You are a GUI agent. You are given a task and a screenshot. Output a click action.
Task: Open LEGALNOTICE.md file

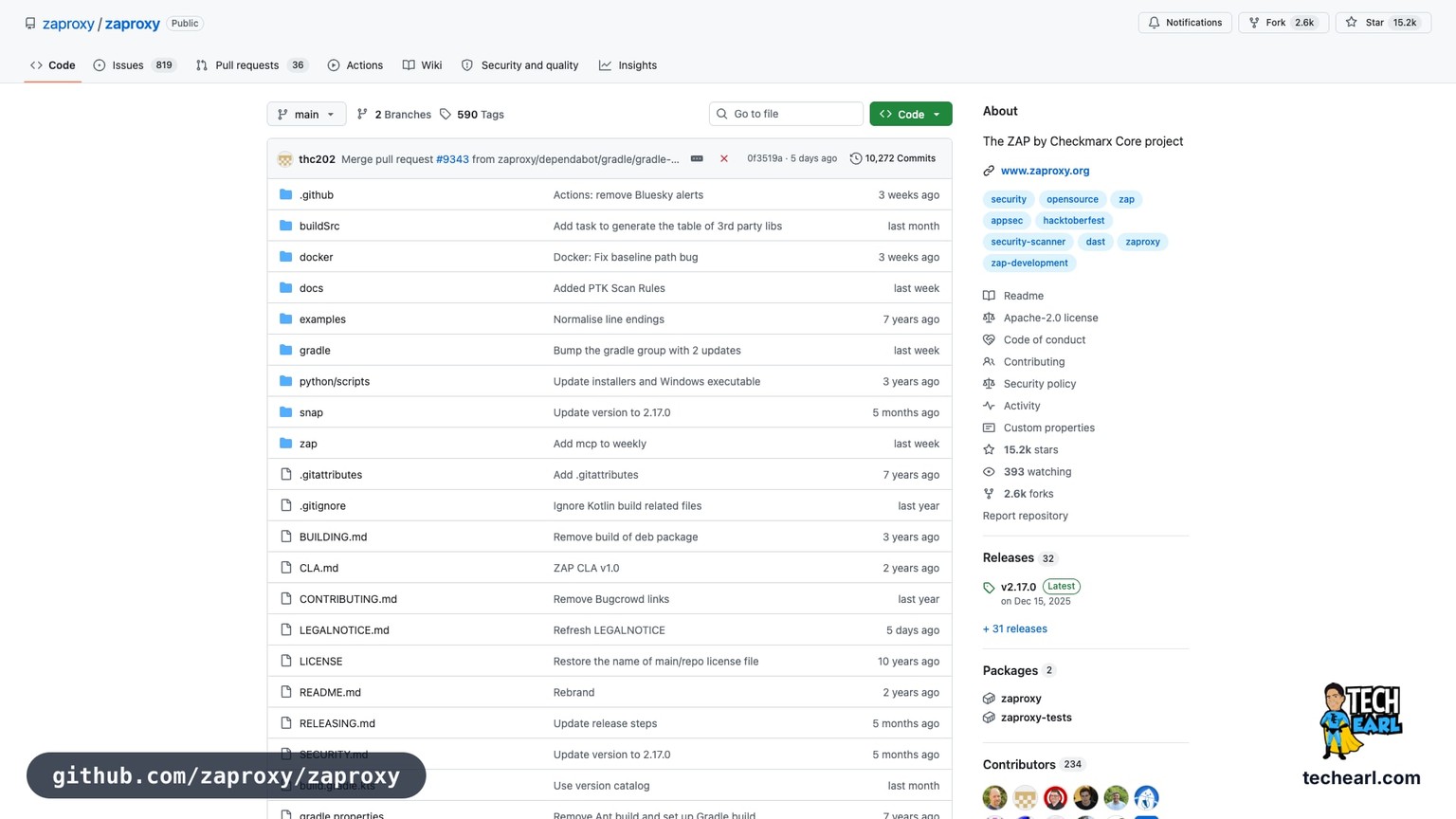pos(344,630)
